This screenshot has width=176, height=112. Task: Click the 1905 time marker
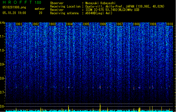tap(86, 24)
